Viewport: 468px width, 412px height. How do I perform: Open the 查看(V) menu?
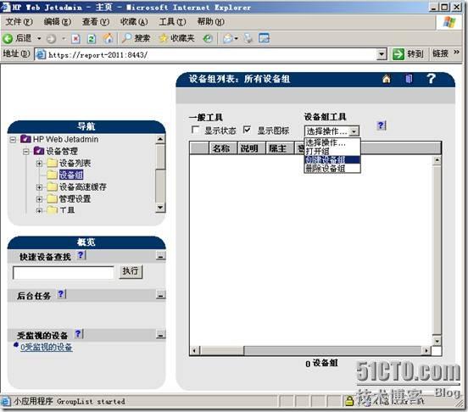pos(96,22)
